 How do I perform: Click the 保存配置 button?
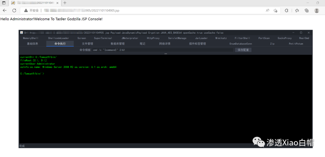243,50
